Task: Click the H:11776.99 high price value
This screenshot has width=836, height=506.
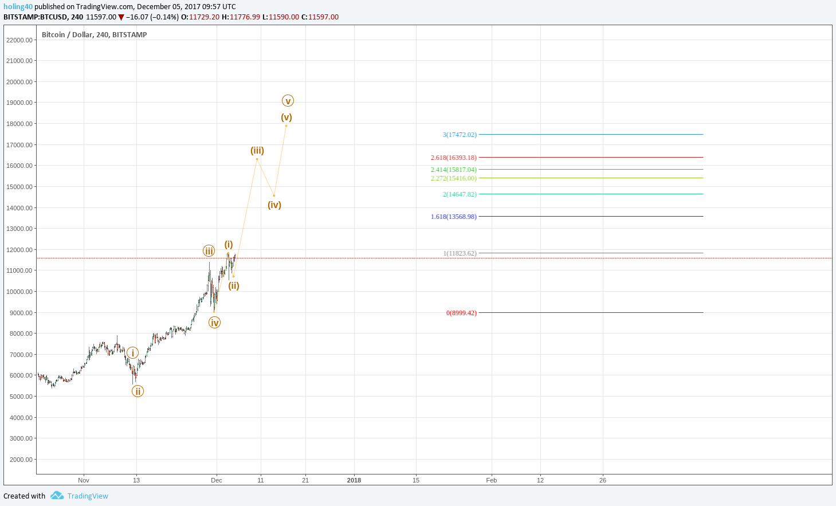Action: click(241, 17)
